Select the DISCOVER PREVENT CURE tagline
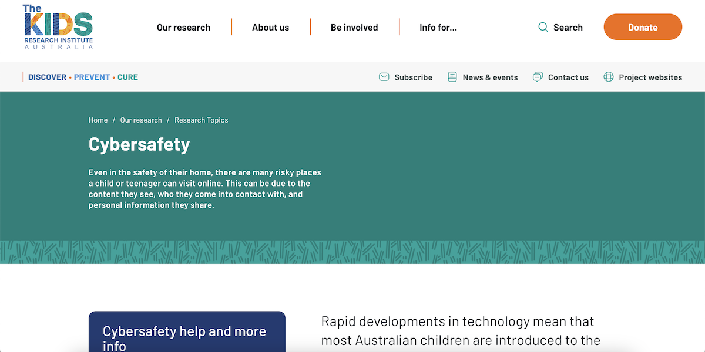 pyautogui.click(x=81, y=77)
